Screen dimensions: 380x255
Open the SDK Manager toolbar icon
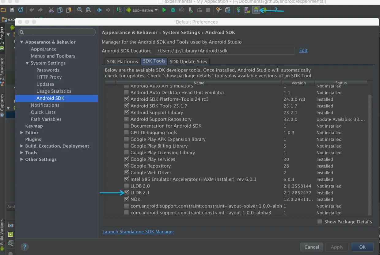[256, 10]
